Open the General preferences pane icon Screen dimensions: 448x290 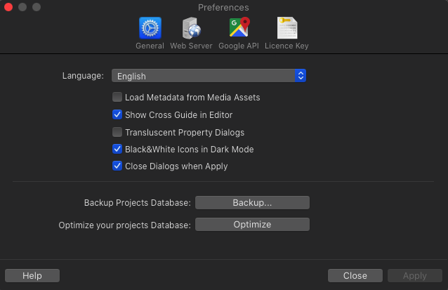pyautogui.click(x=150, y=28)
